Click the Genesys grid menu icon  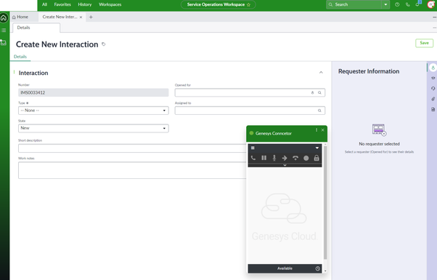coord(253,148)
